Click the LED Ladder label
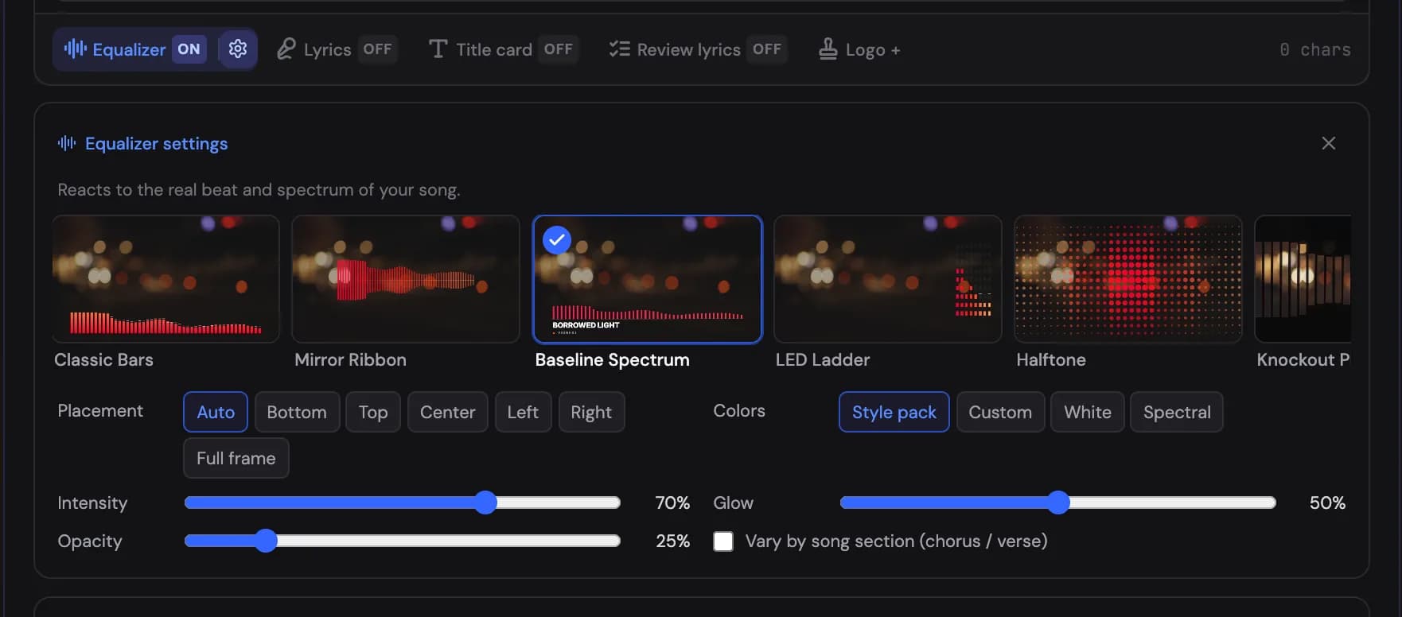The image size is (1402, 617). pyautogui.click(x=823, y=360)
